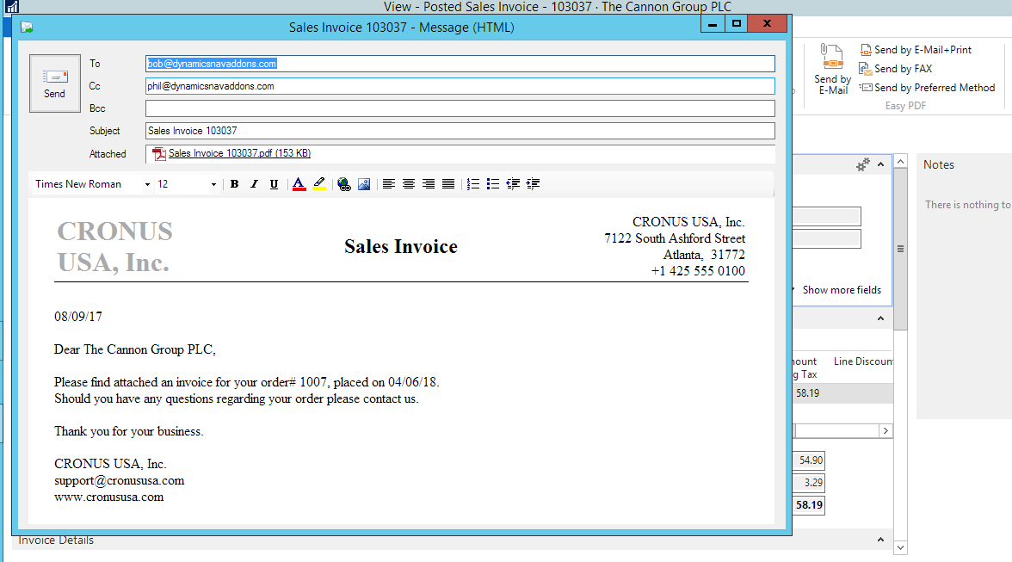Viewport: 1012px width, 562px height.
Task: Click the PDF icon beside the attachment
Action: tap(158, 153)
